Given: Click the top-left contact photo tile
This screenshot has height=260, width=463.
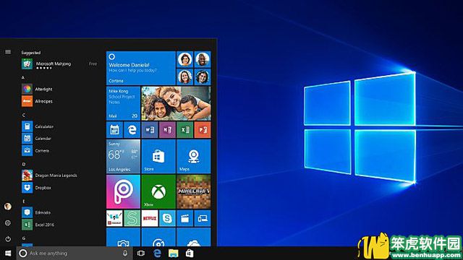Looking at the screenshot, I should [185, 59].
